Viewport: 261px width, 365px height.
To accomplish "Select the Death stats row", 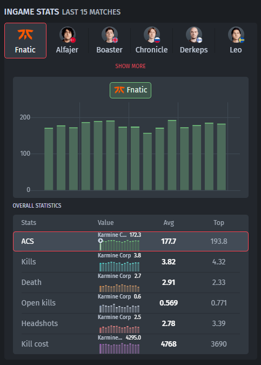I will pos(131,282).
